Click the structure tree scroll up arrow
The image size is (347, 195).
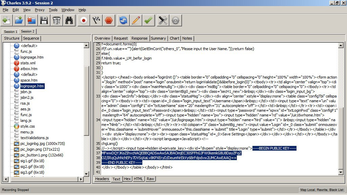point(86,46)
